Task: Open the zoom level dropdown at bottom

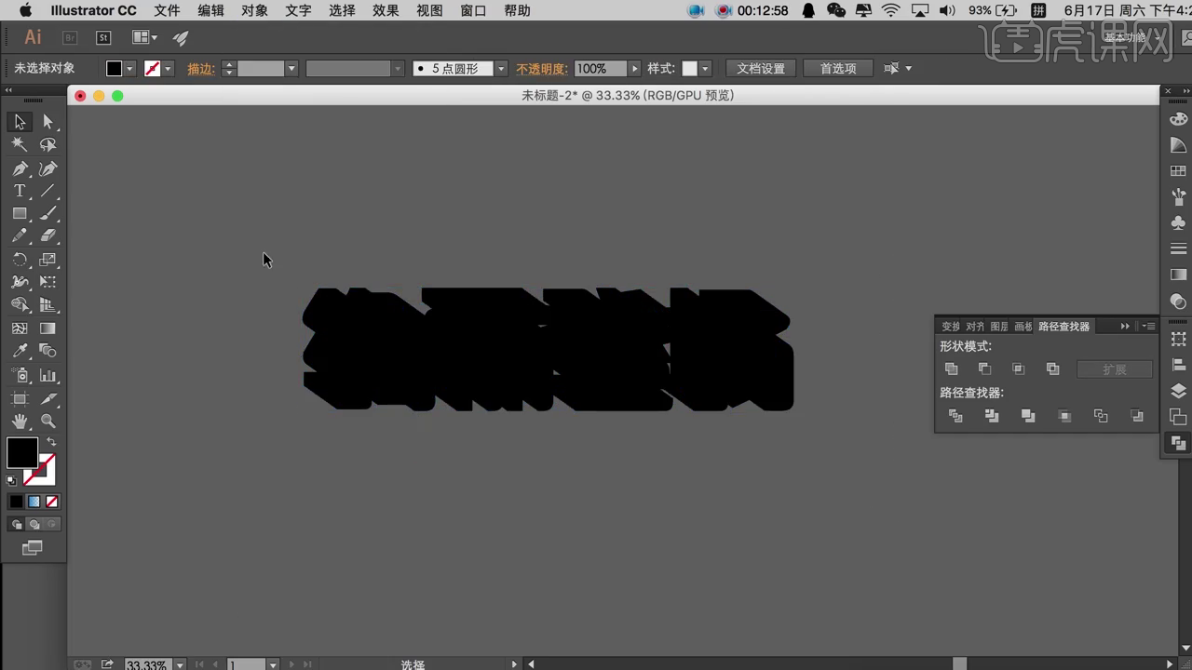Action: click(179, 664)
